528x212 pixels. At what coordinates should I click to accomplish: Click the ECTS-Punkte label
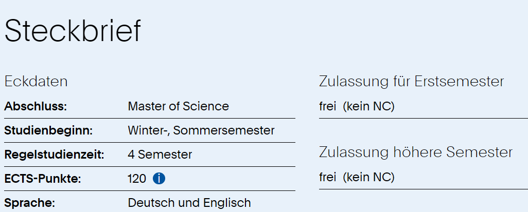point(43,179)
